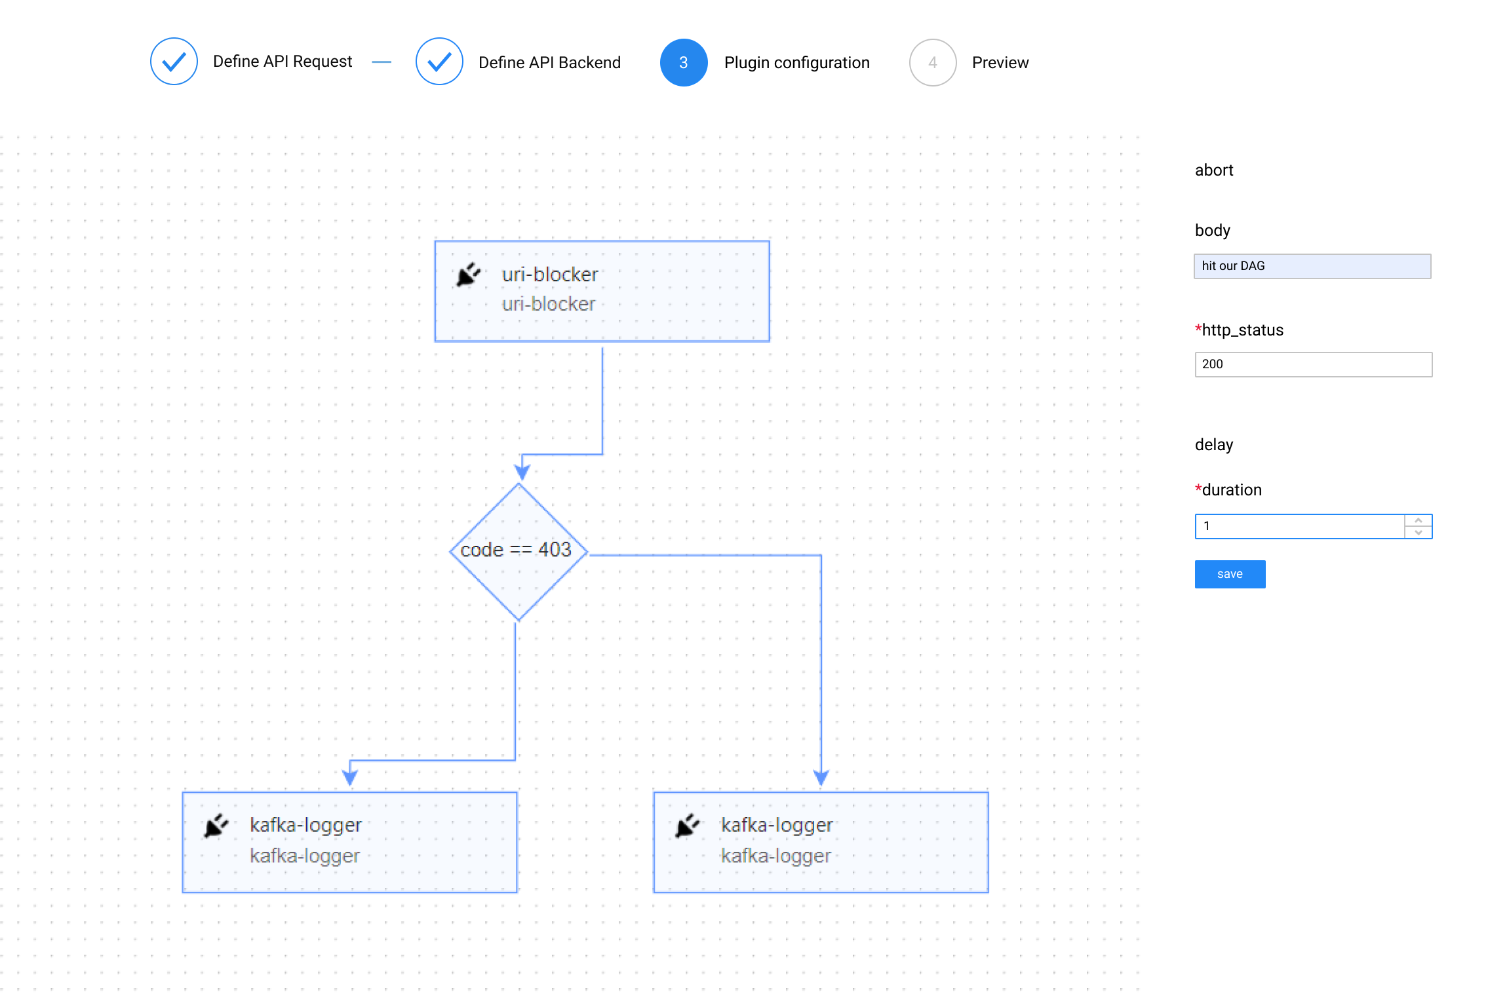Click the checkmark icon for Define API Request
This screenshot has height=994, width=1488.
pyautogui.click(x=173, y=62)
